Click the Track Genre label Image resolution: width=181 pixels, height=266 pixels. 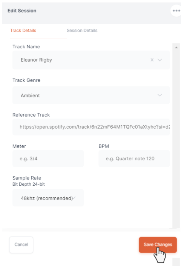(x=26, y=80)
